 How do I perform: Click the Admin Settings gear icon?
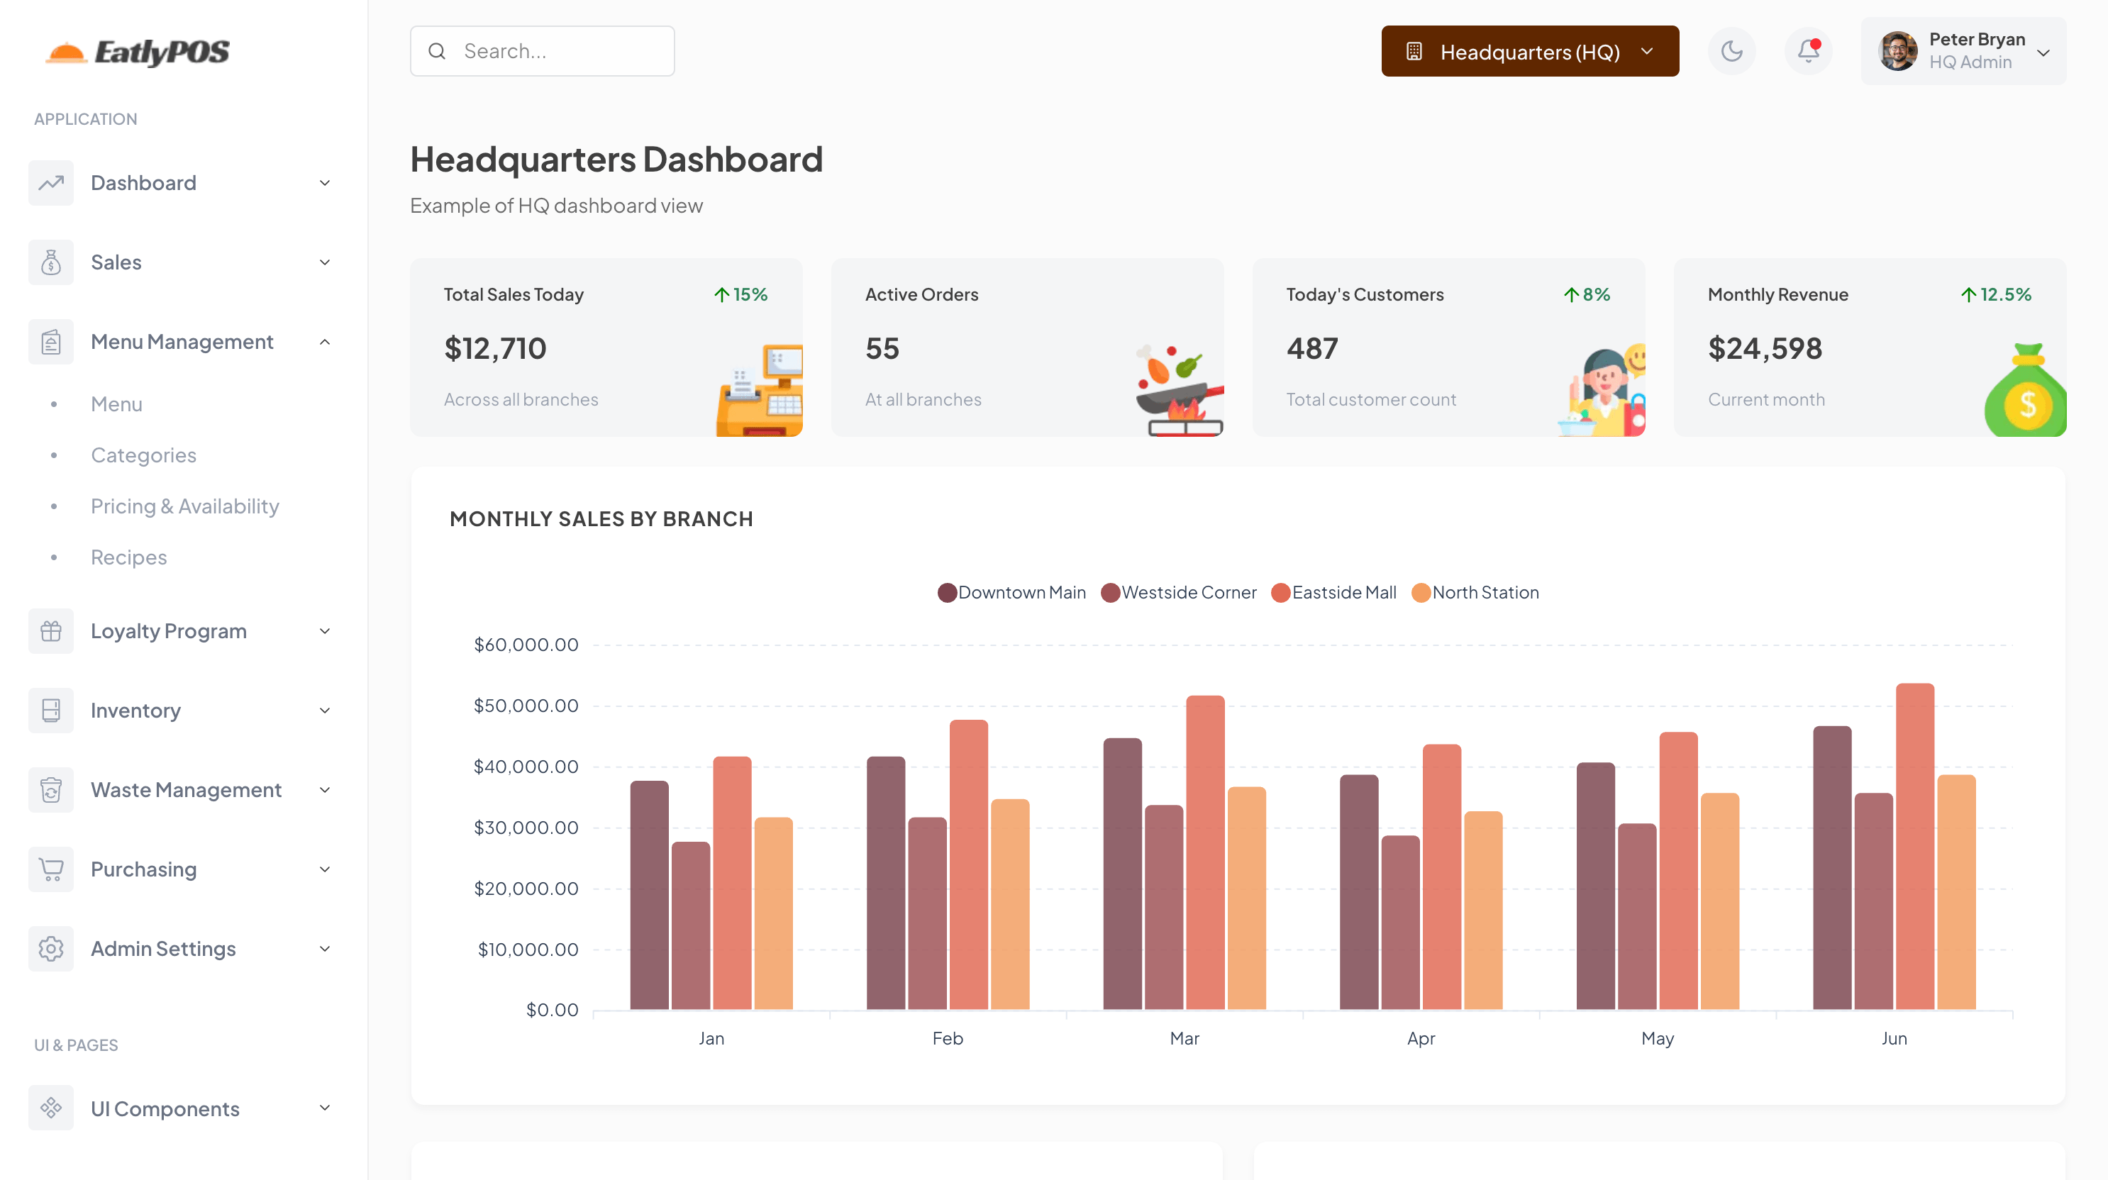(51, 948)
